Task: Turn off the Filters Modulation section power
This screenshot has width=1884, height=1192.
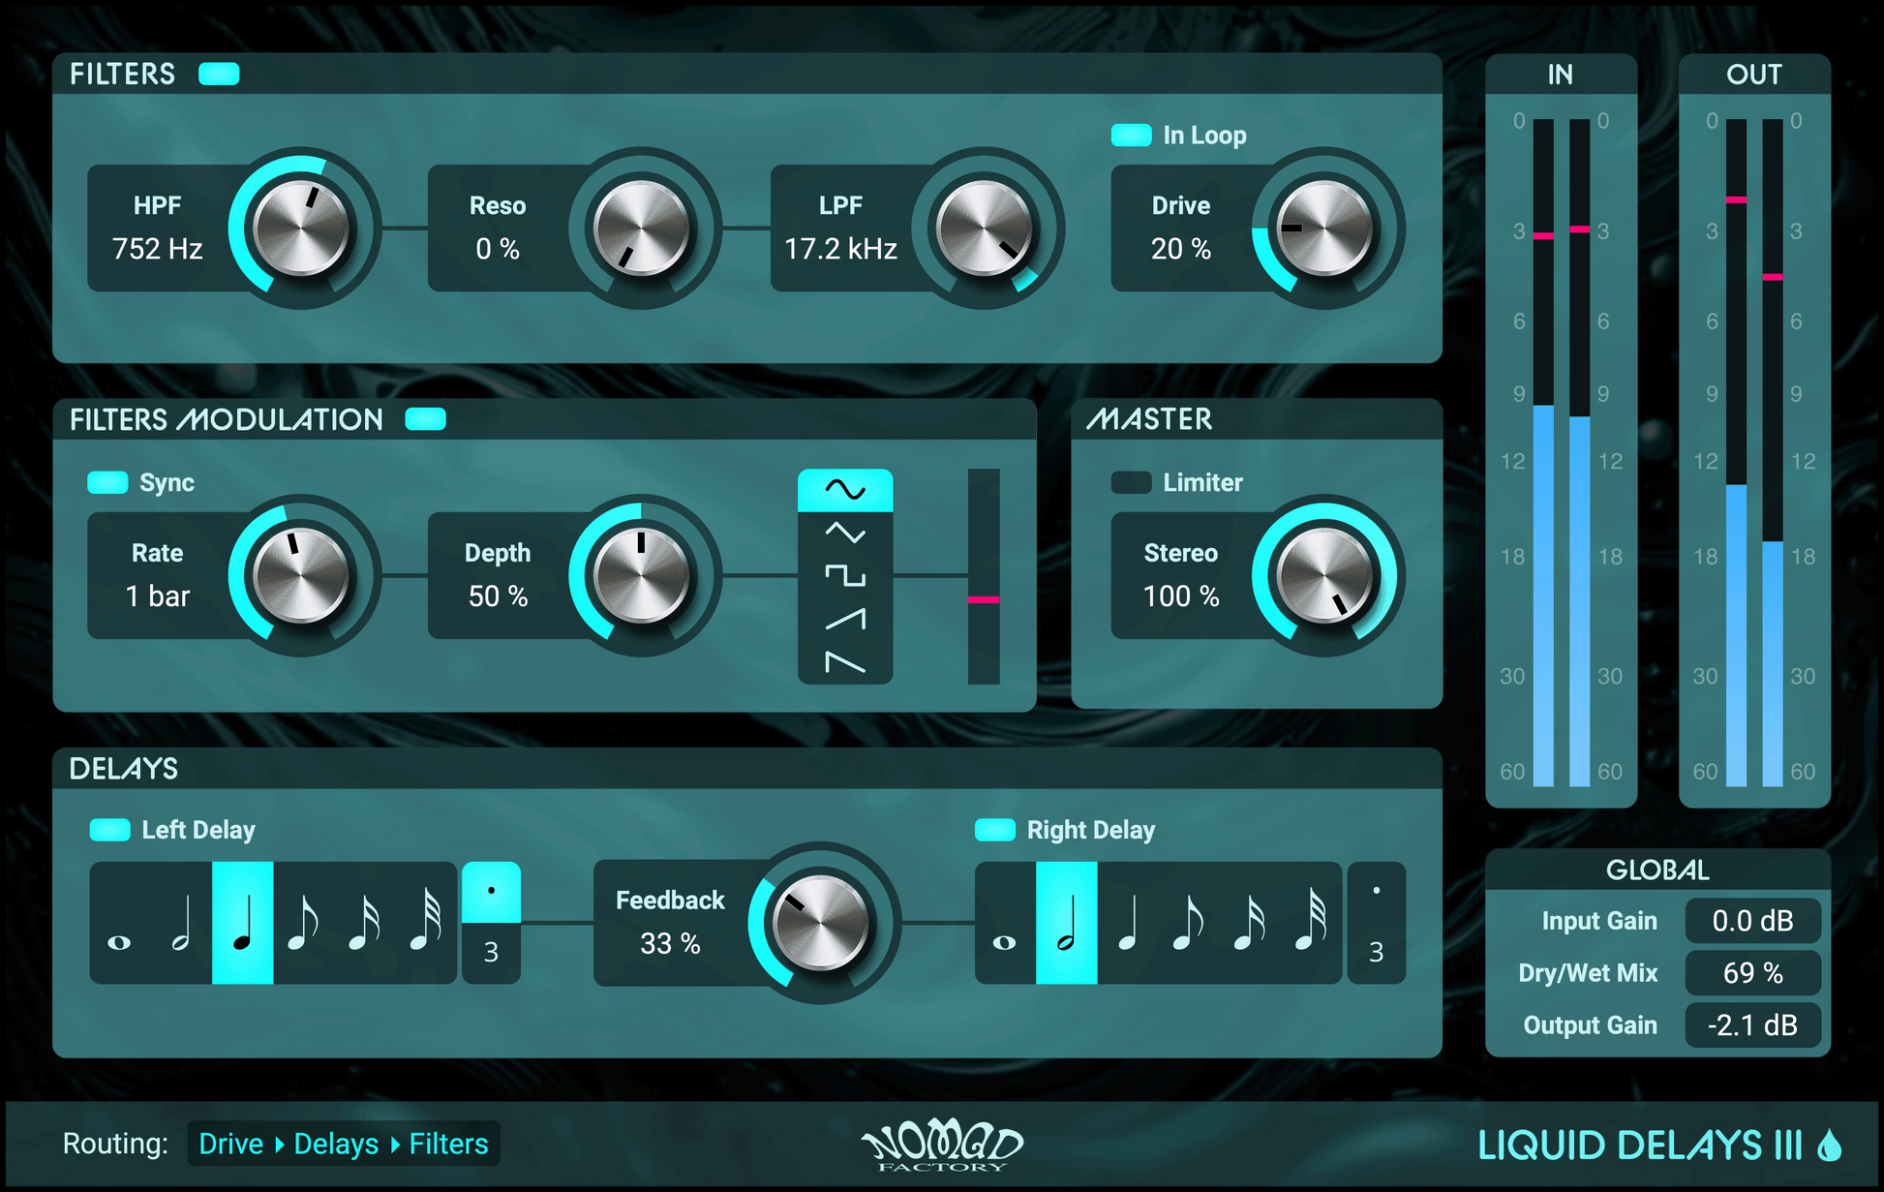Action: click(426, 418)
